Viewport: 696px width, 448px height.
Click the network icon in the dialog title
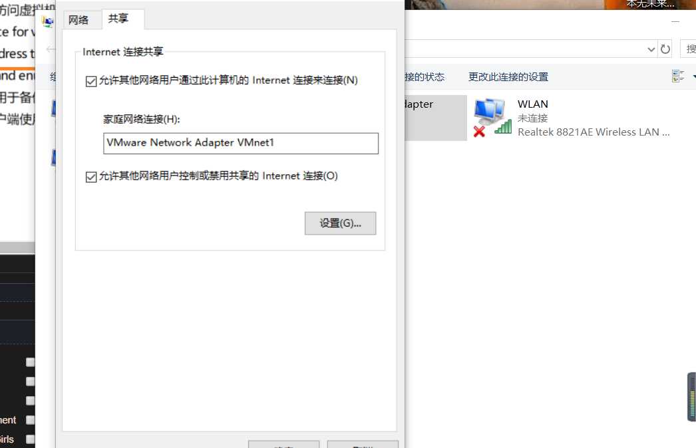tap(47, 21)
